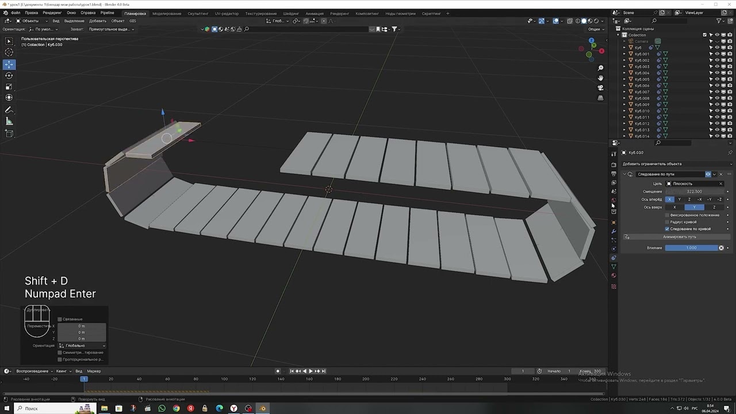Viewport: 736px width, 414px height.
Task: Open the Воспроизведение timeline dropdown
Action: pos(34,371)
